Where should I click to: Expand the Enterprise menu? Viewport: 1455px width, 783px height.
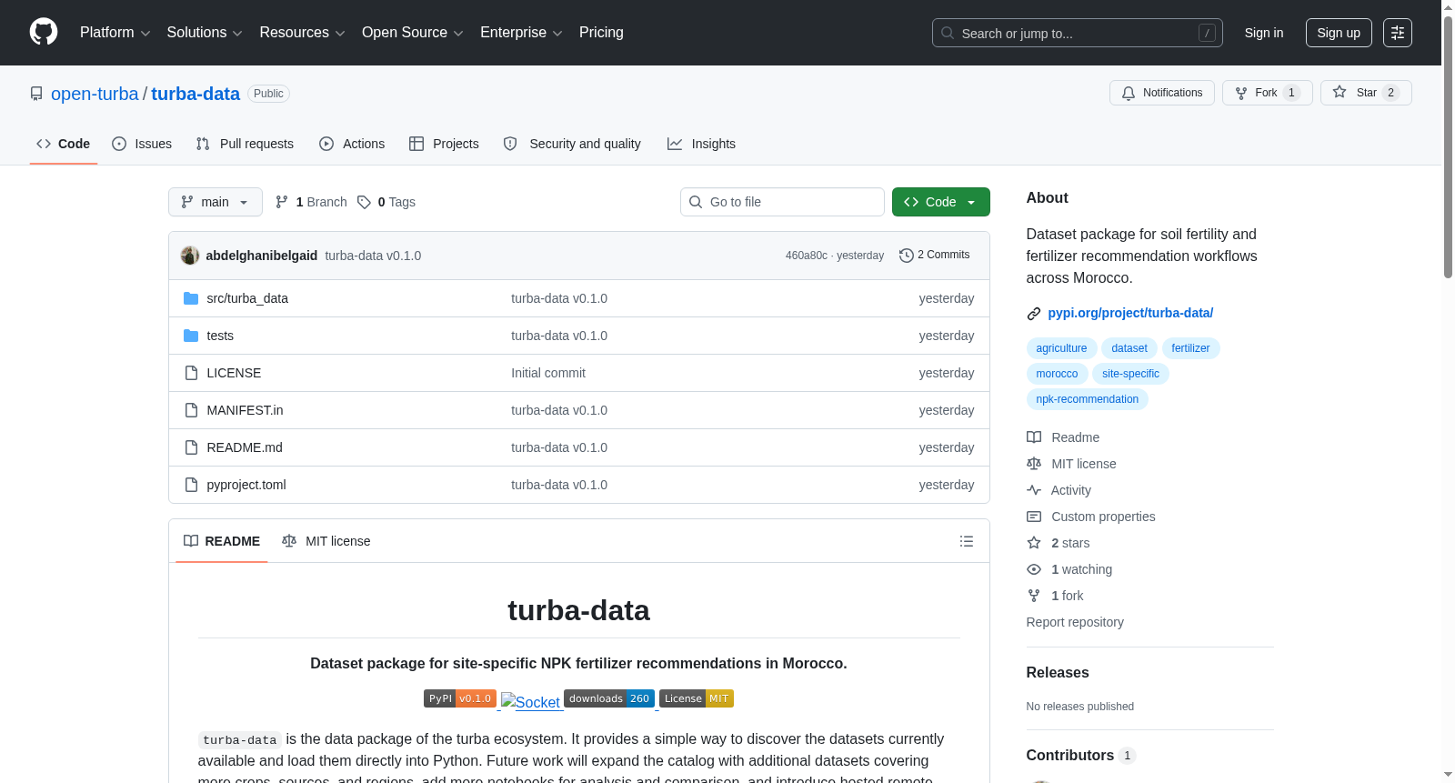tap(521, 33)
